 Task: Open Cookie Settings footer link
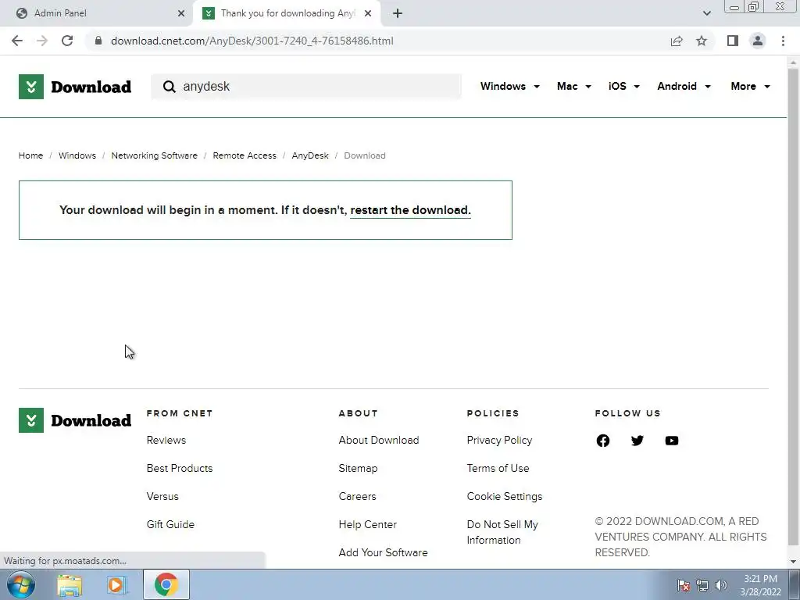pyautogui.click(x=505, y=496)
